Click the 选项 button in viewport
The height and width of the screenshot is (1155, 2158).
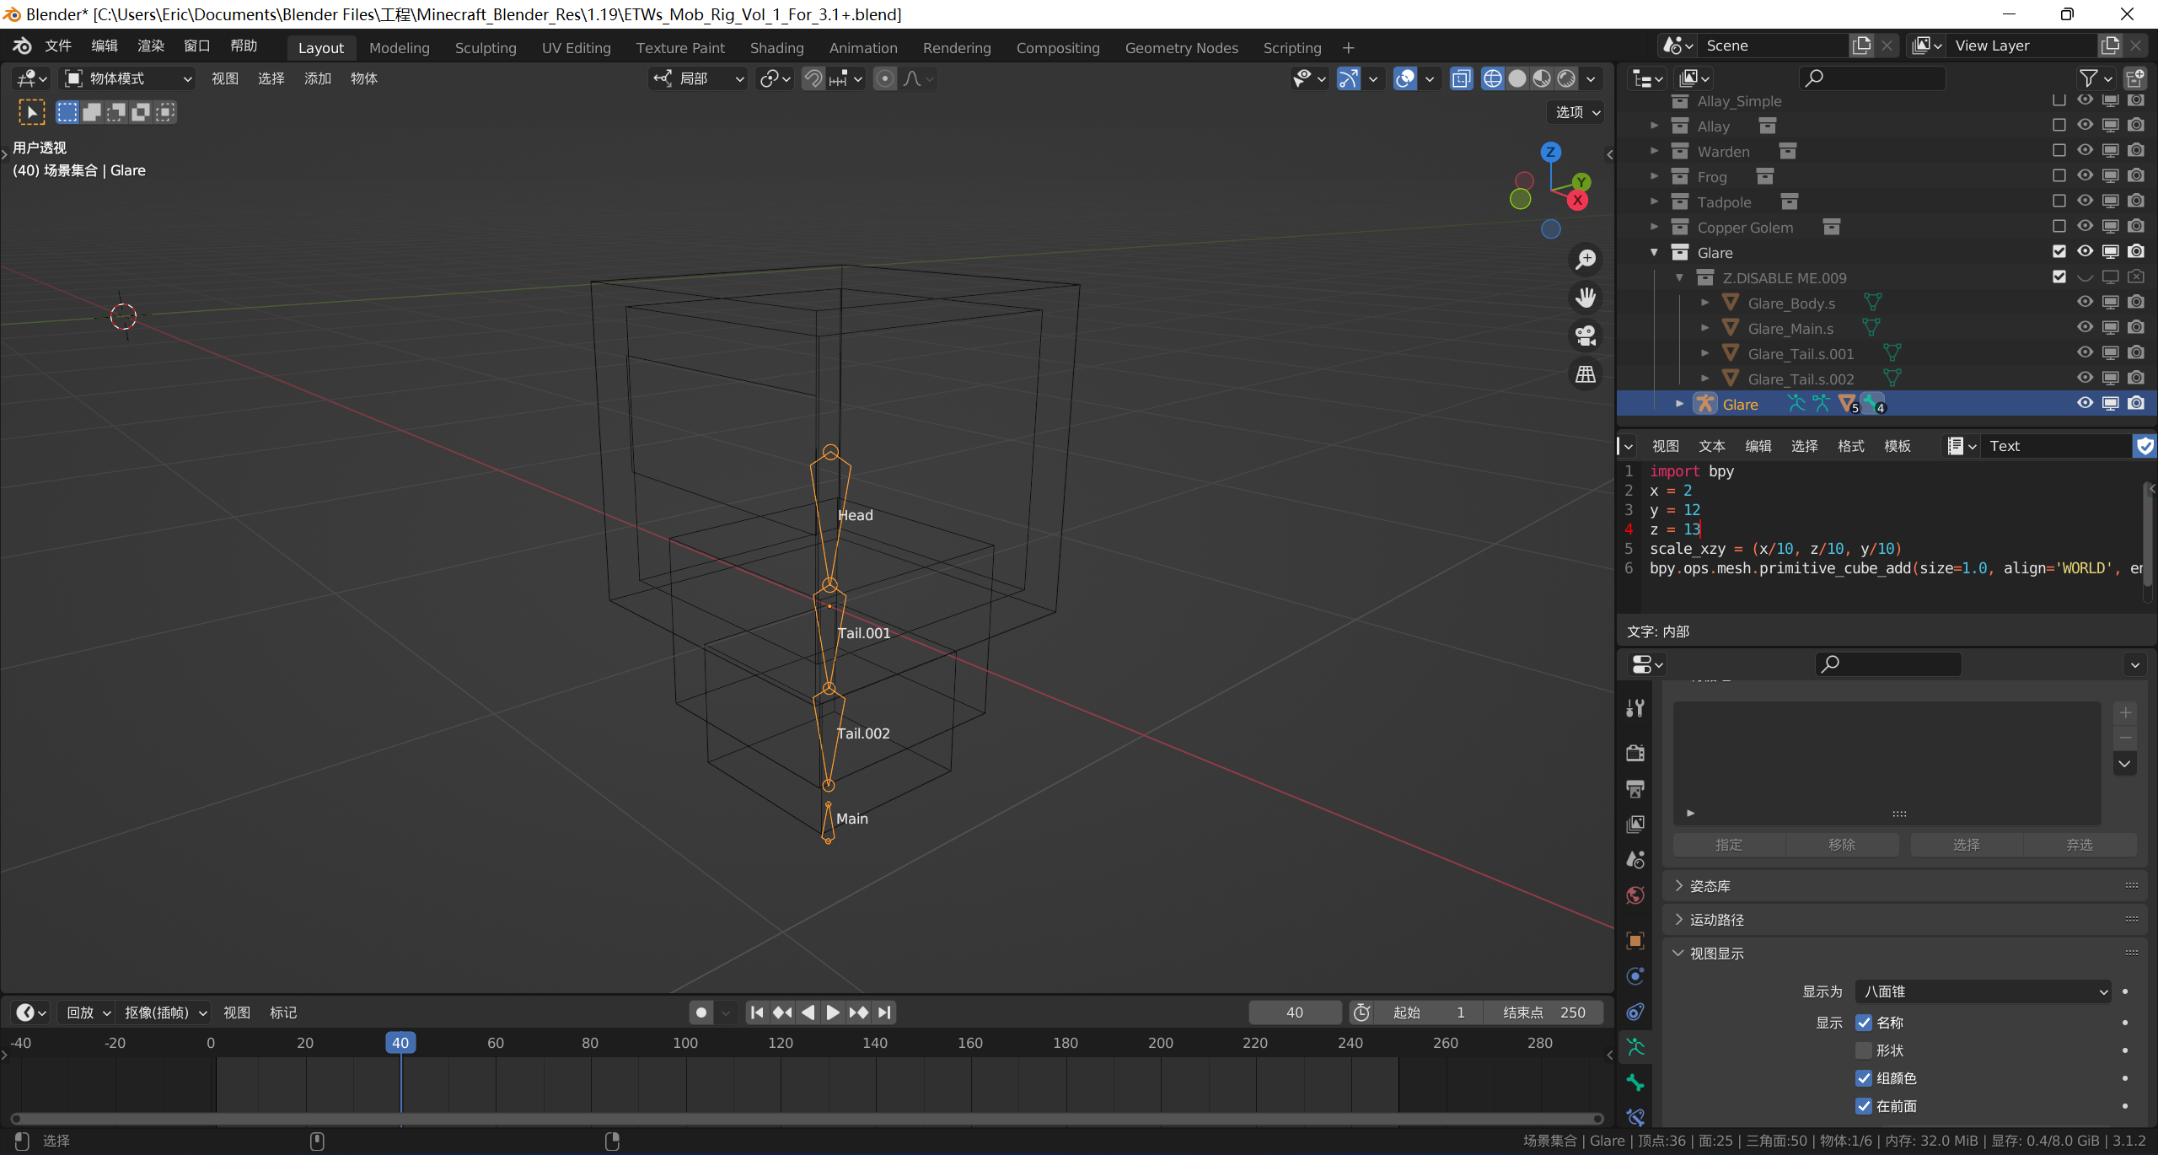[1576, 112]
